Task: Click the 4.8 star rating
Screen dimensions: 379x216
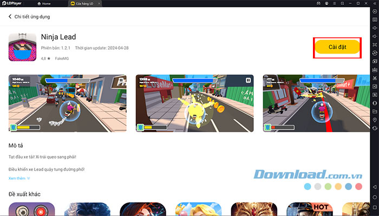Action: (x=45, y=58)
